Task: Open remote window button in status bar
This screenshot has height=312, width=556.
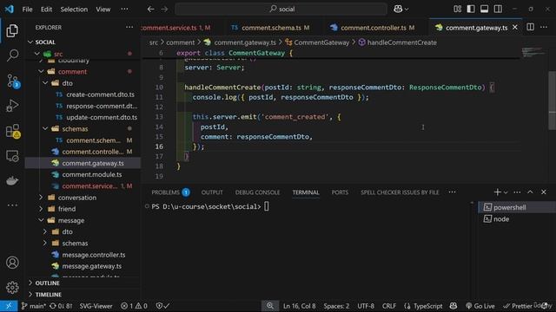Action: tap(9, 306)
